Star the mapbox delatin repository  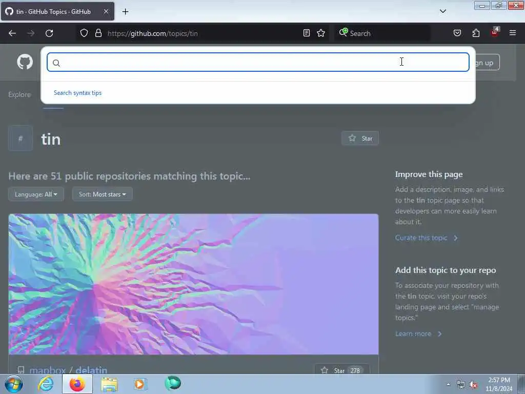(342, 370)
